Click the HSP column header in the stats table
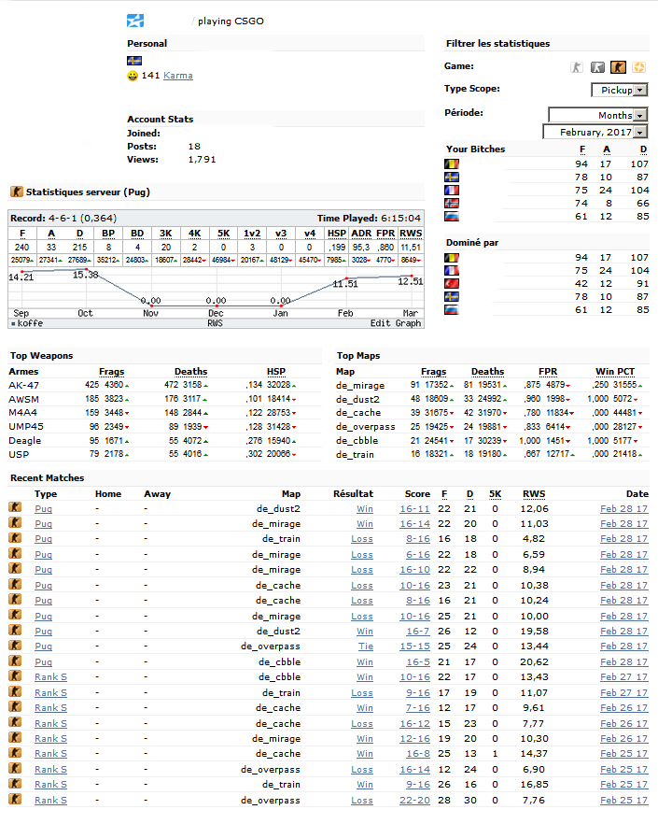Image resolution: width=658 pixels, height=824 pixels. [x=337, y=234]
